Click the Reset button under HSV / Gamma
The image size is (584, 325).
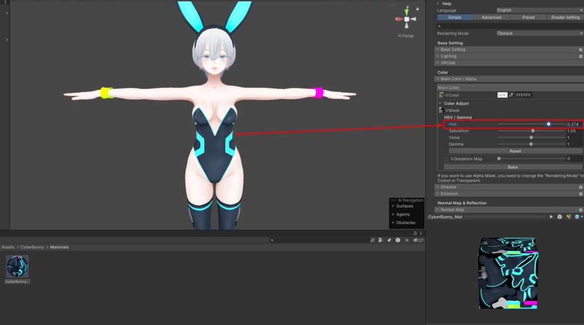pos(515,151)
